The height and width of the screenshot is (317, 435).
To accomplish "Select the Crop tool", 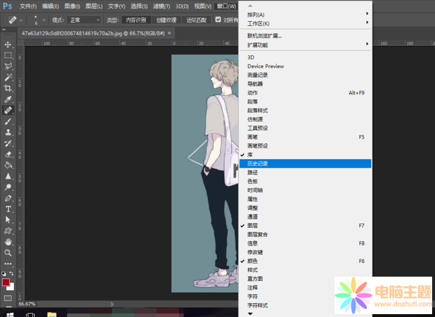I will pyautogui.click(x=8, y=88).
